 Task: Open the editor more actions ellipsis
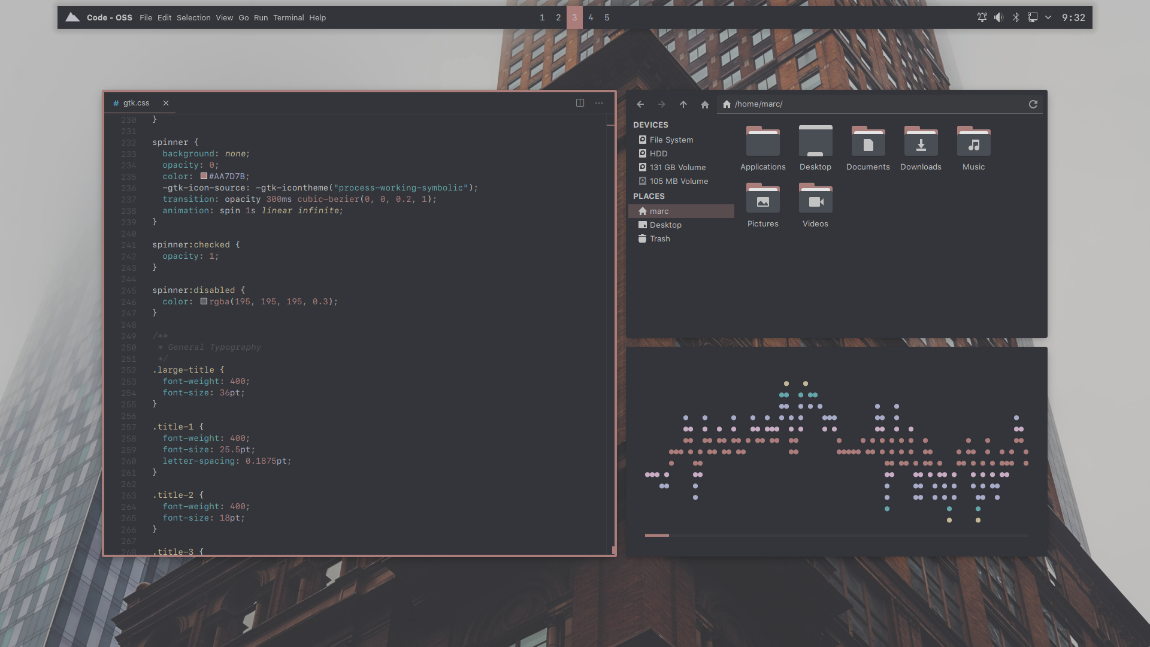(x=599, y=103)
